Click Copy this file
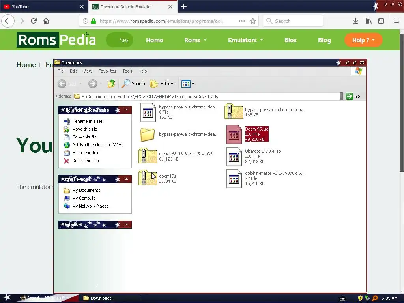This screenshot has height=303, width=404. coord(84,137)
